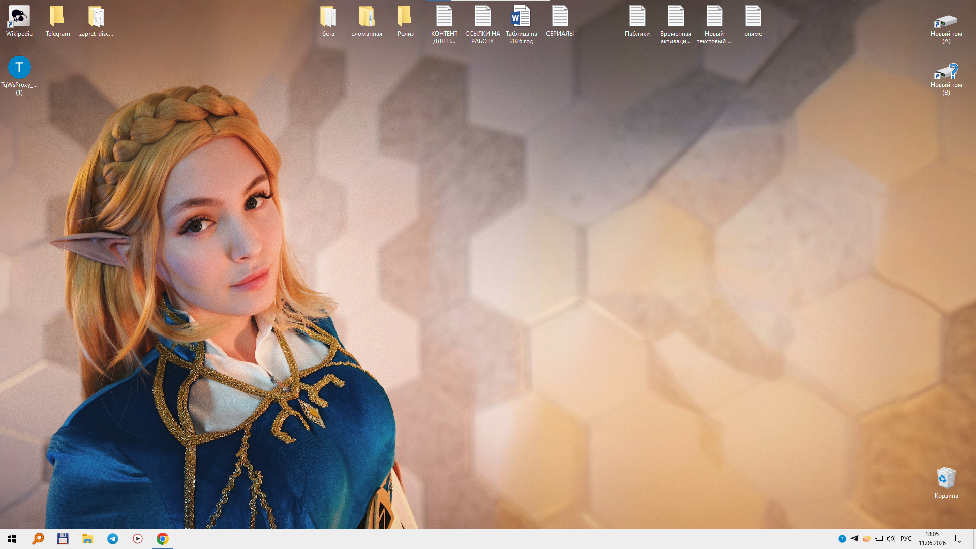This screenshot has height=549, width=976.
Task: Select the Корзина recycle bin icon
Action: click(x=946, y=483)
